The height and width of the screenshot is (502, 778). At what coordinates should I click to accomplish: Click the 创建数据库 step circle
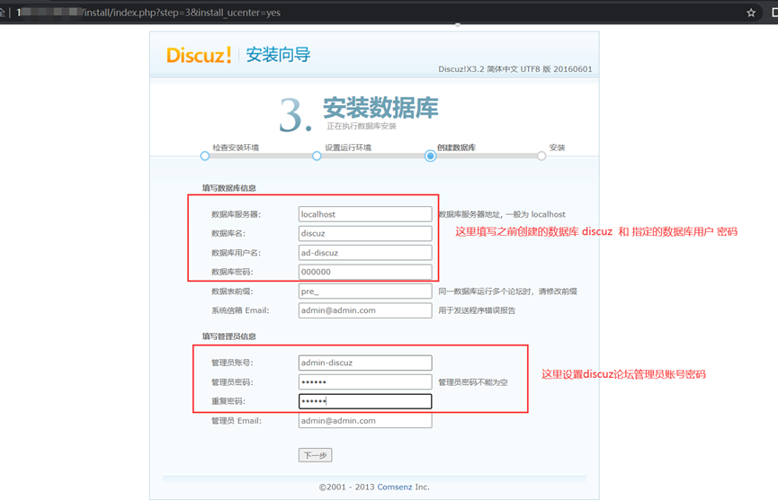(x=430, y=156)
